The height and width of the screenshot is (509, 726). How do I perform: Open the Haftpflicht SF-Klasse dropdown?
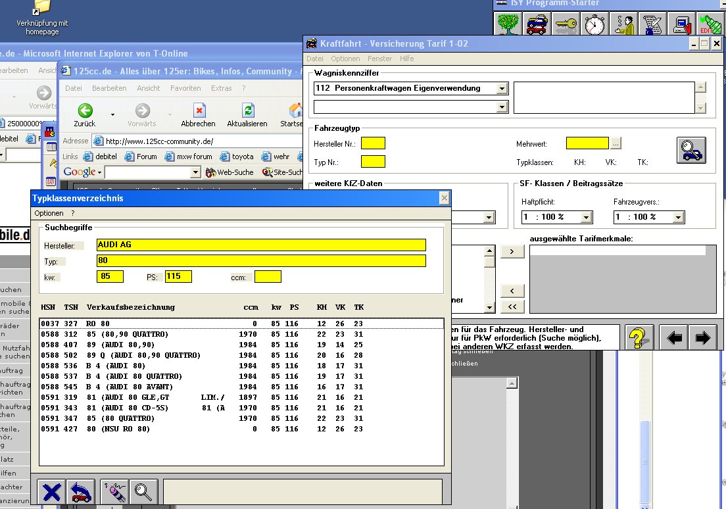coord(587,217)
